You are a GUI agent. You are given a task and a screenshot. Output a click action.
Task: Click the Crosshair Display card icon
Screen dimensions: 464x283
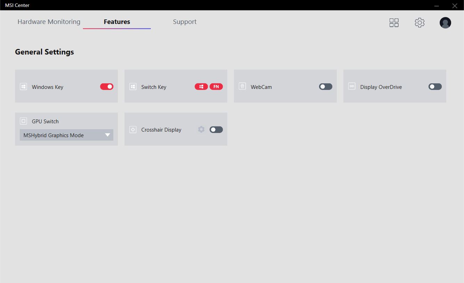pyautogui.click(x=133, y=130)
